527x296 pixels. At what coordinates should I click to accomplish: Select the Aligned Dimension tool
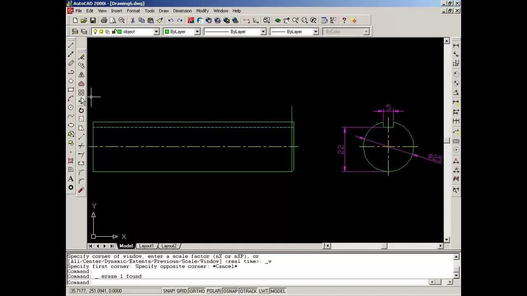click(x=456, y=54)
